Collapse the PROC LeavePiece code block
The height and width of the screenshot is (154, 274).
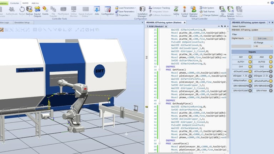click(159, 144)
